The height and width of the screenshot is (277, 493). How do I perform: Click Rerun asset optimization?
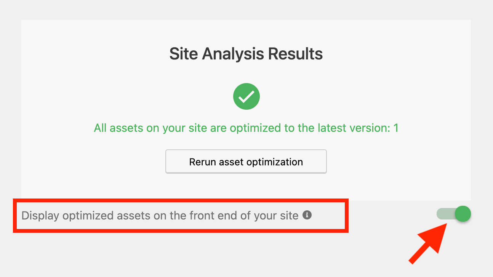pyautogui.click(x=246, y=162)
